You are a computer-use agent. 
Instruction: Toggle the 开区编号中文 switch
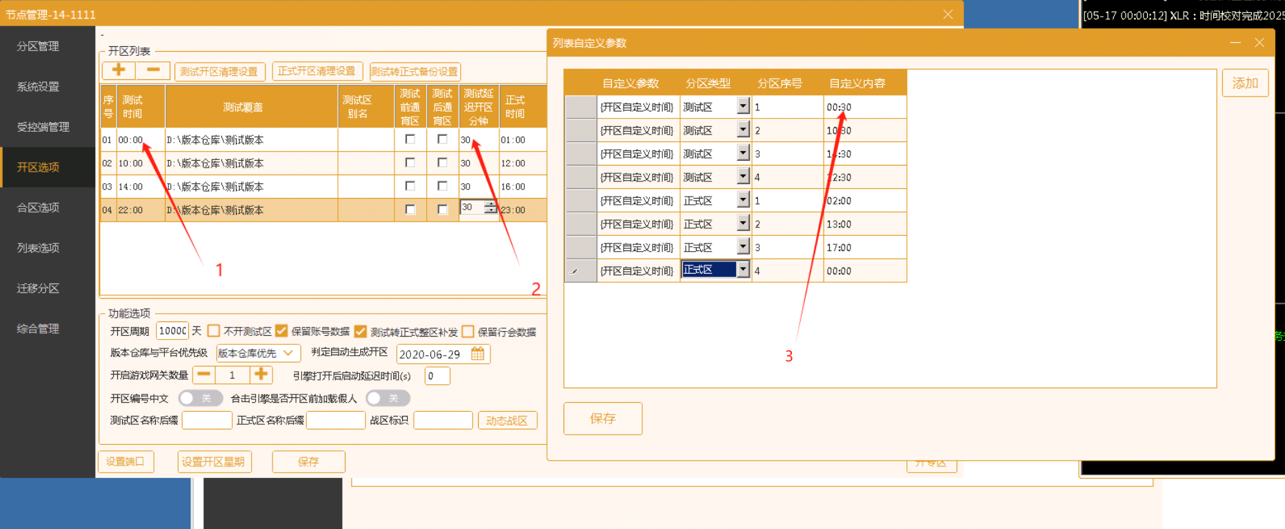200,398
